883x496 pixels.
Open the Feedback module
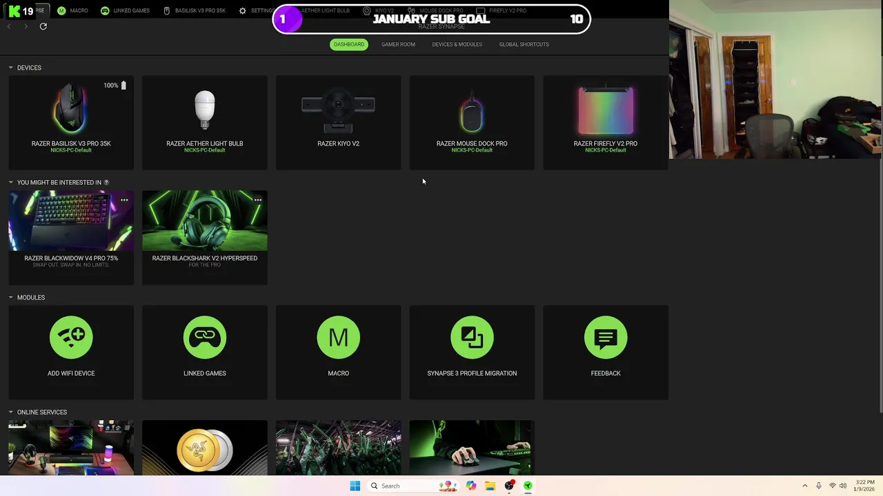pyautogui.click(x=606, y=353)
